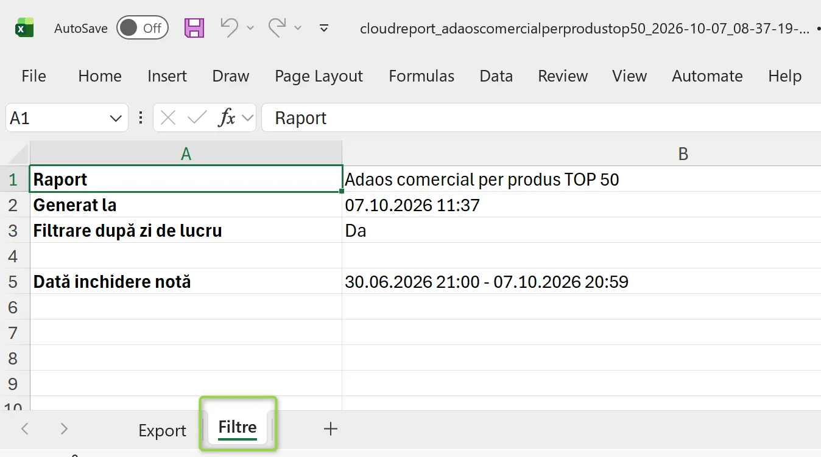This screenshot has height=457, width=821.
Task: Click the formula bar Cancel X icon
Action: pyautogui.click(x=168, y=118)
